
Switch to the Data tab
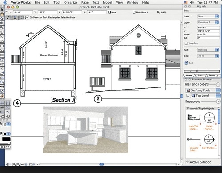pyautogui.click(x=200, y=75)
